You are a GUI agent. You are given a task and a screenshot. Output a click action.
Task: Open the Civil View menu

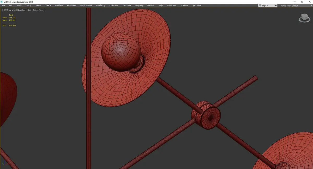113,5
